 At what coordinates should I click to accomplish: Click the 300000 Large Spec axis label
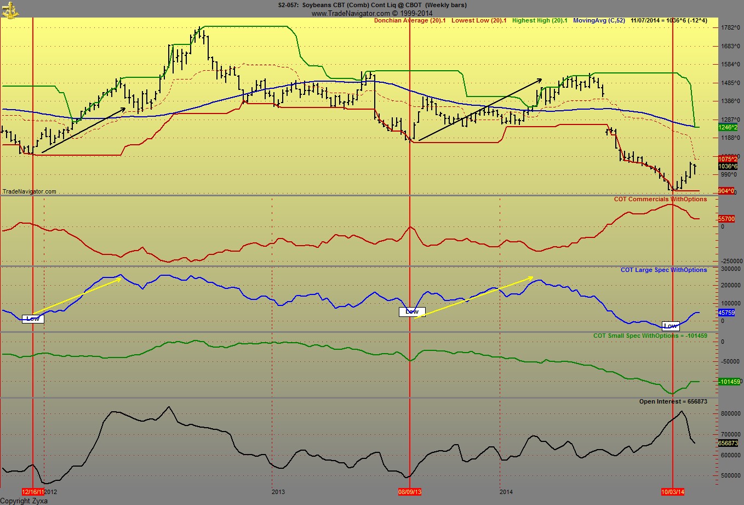[730, 269]
